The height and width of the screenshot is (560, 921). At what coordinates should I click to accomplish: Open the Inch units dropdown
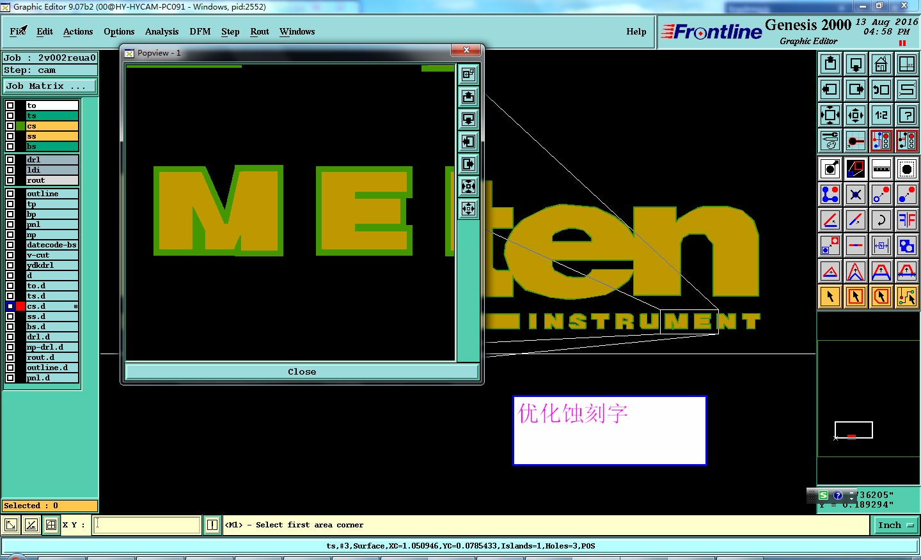click(x=895, y=525)
